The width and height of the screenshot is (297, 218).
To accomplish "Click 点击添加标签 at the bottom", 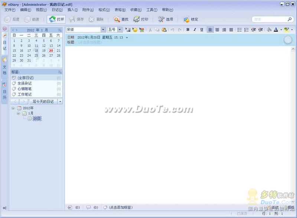I will 121,207.
